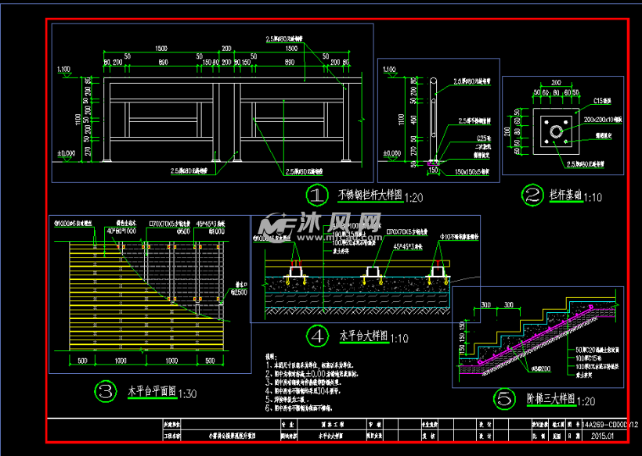The height and width of the screenshot is (456, 642).
Task: Click the green circled number 4 marker
Action: coord(317,336)
